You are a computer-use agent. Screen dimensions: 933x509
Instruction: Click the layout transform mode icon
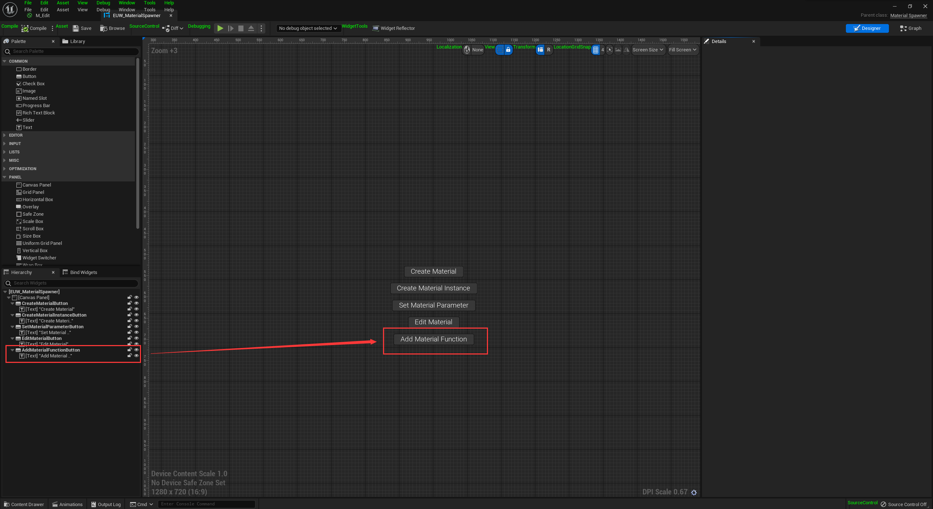pos(540,50)
